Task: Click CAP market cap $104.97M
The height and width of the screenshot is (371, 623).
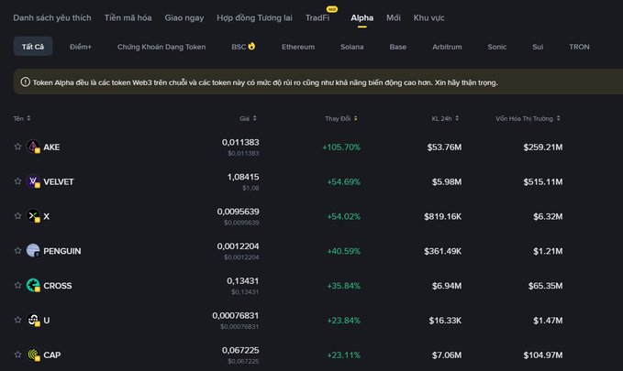Action: point(543,355)
